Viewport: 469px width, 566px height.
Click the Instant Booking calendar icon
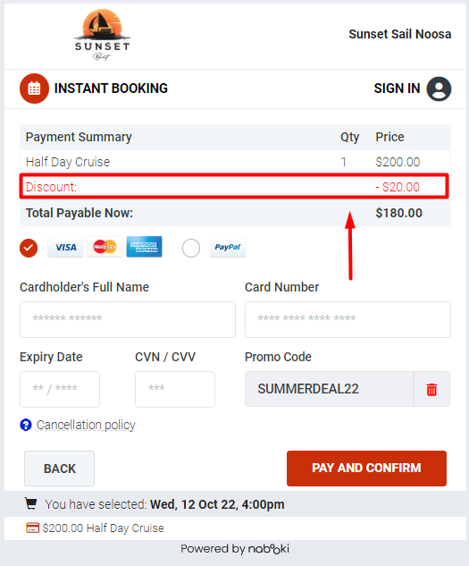(34, 89)
